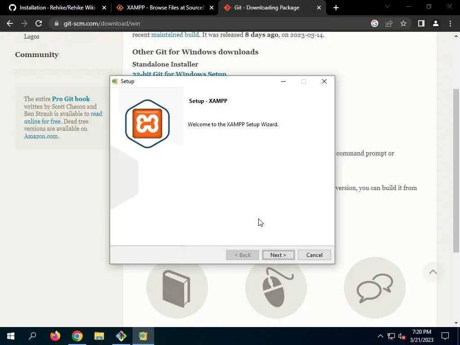460x345 pixels.
Task: Open the notification center
Action: coord(445,336)
